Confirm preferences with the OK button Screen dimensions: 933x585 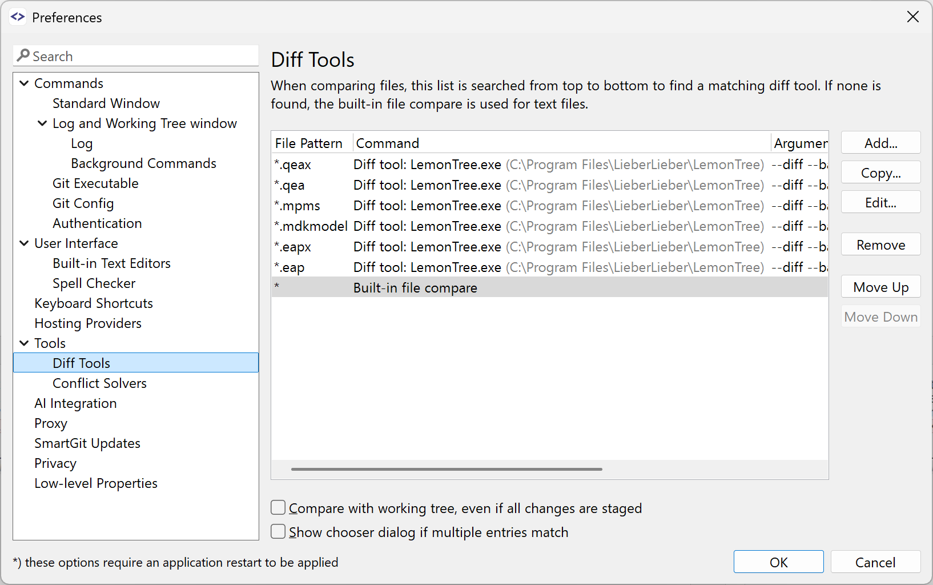coord(778,562)
